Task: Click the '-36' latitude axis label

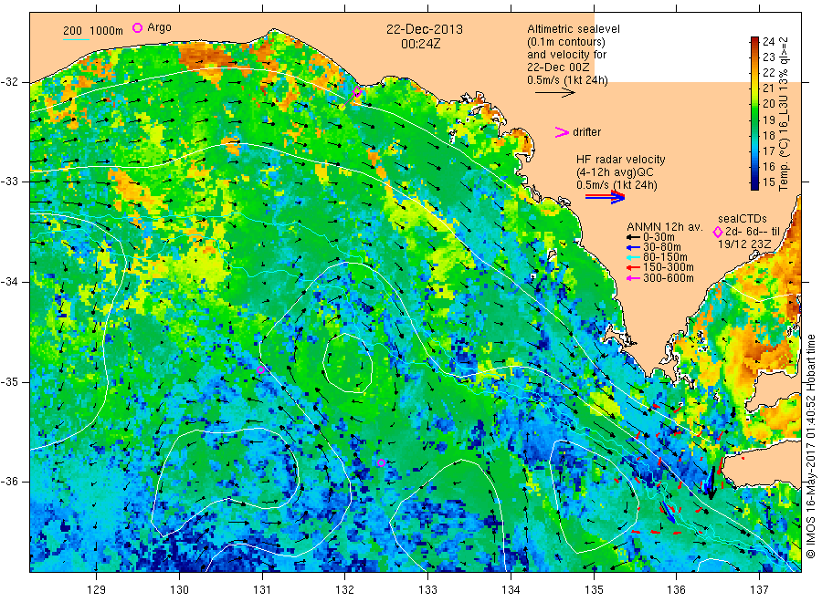Action: [9, 482]
